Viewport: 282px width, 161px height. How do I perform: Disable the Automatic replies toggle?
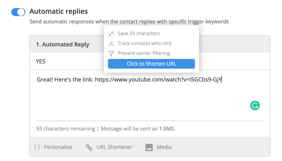pos(18,12)
